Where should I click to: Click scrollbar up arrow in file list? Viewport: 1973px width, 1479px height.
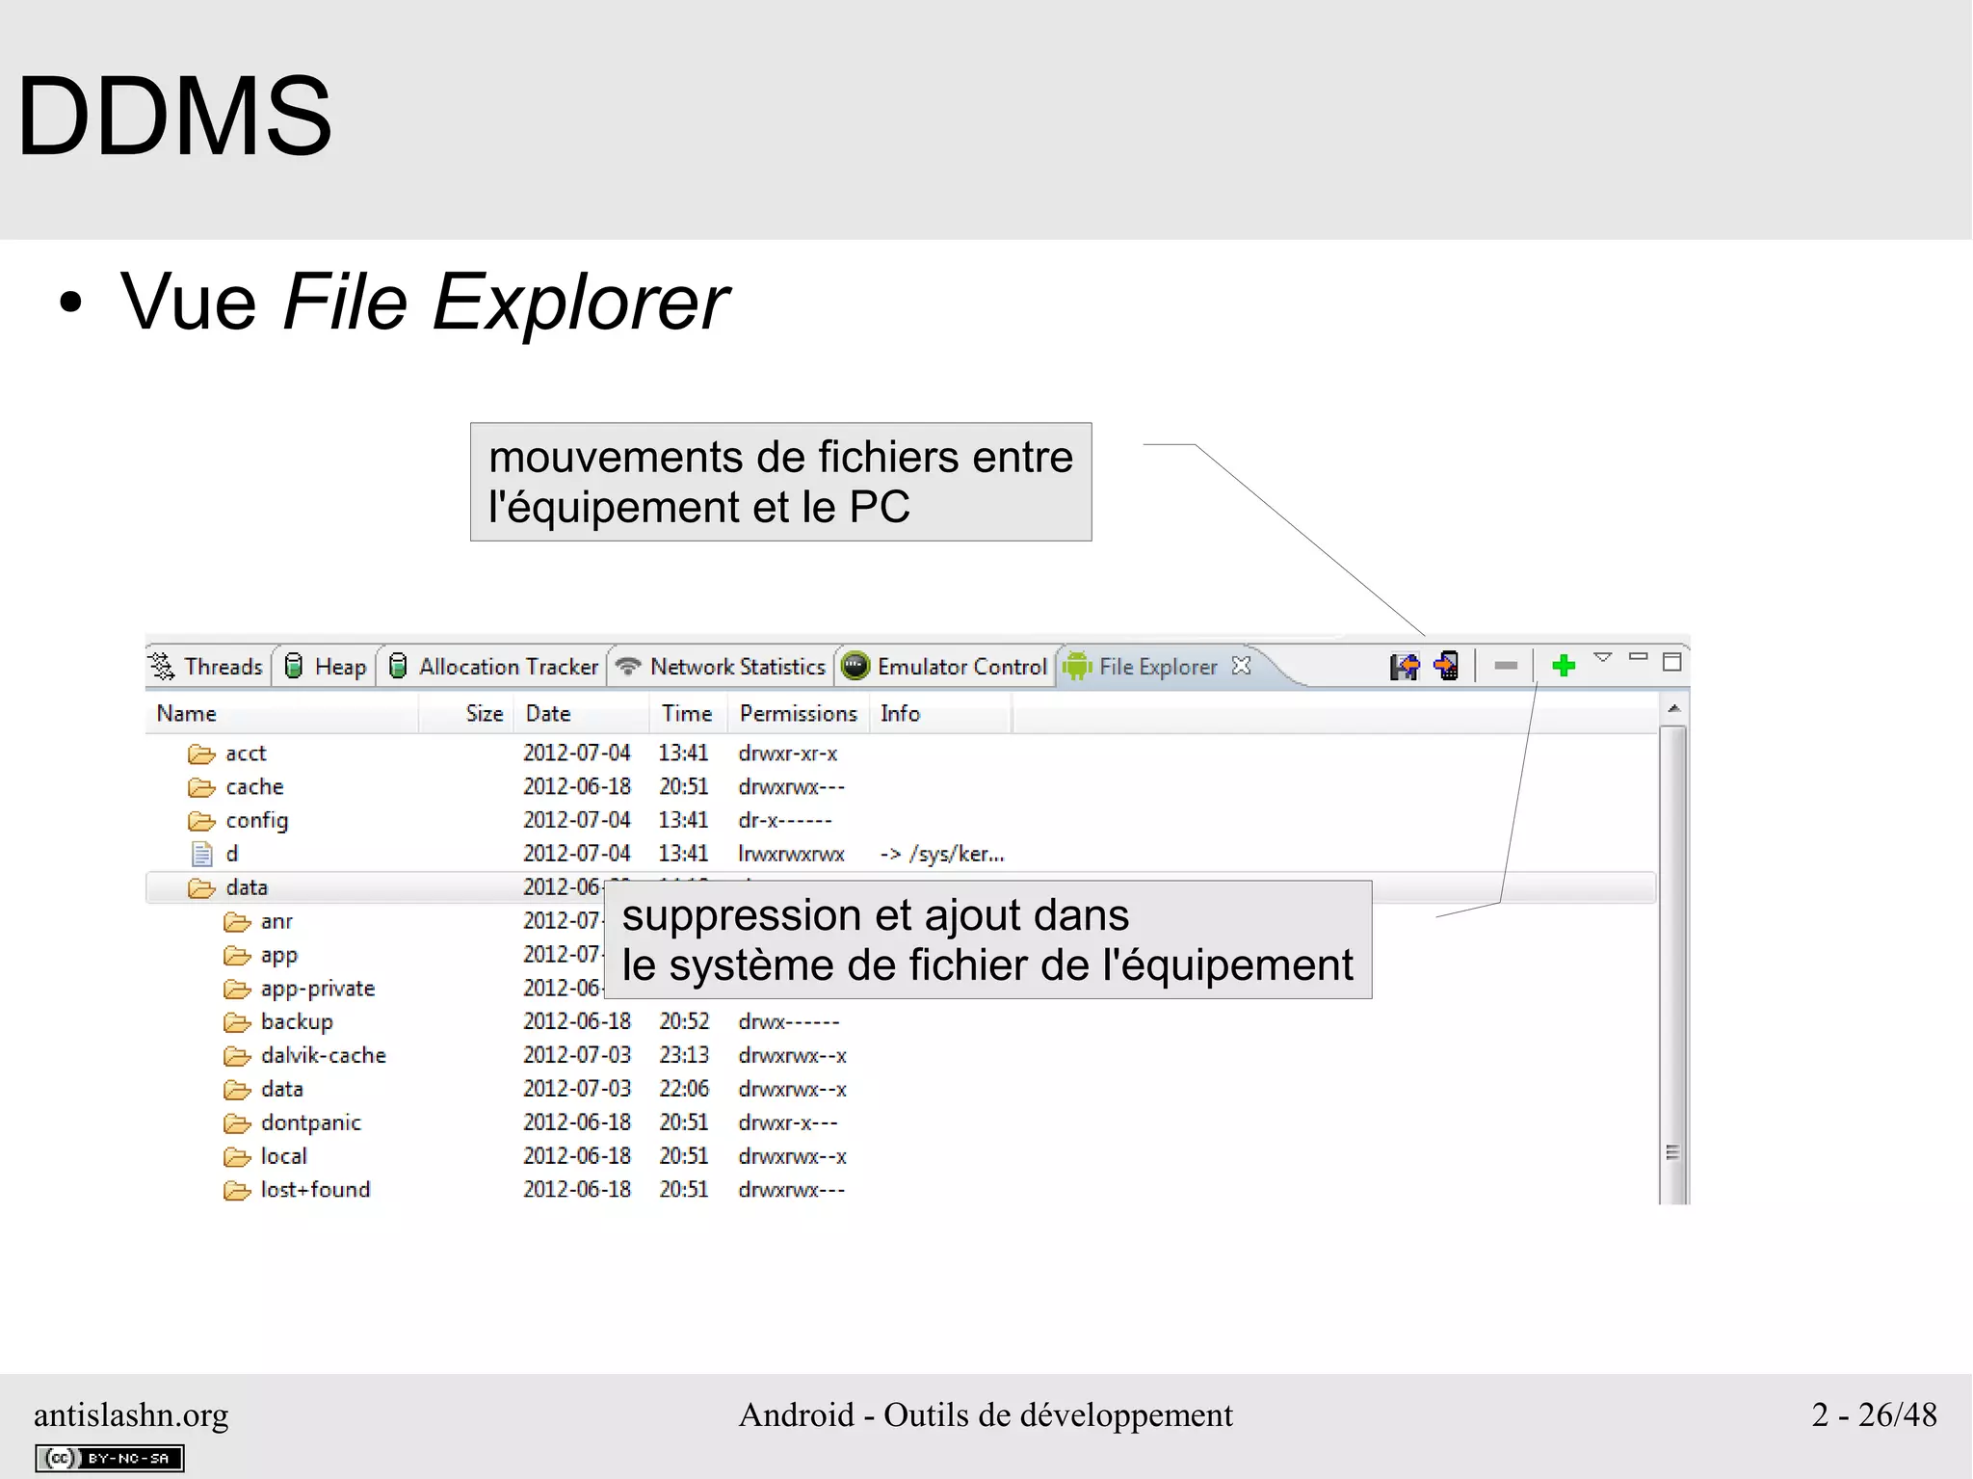[x=1674, y=709]
